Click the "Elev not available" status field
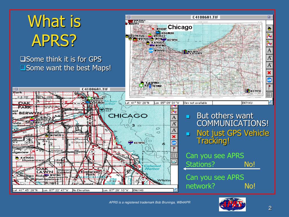 pos(198,103)
